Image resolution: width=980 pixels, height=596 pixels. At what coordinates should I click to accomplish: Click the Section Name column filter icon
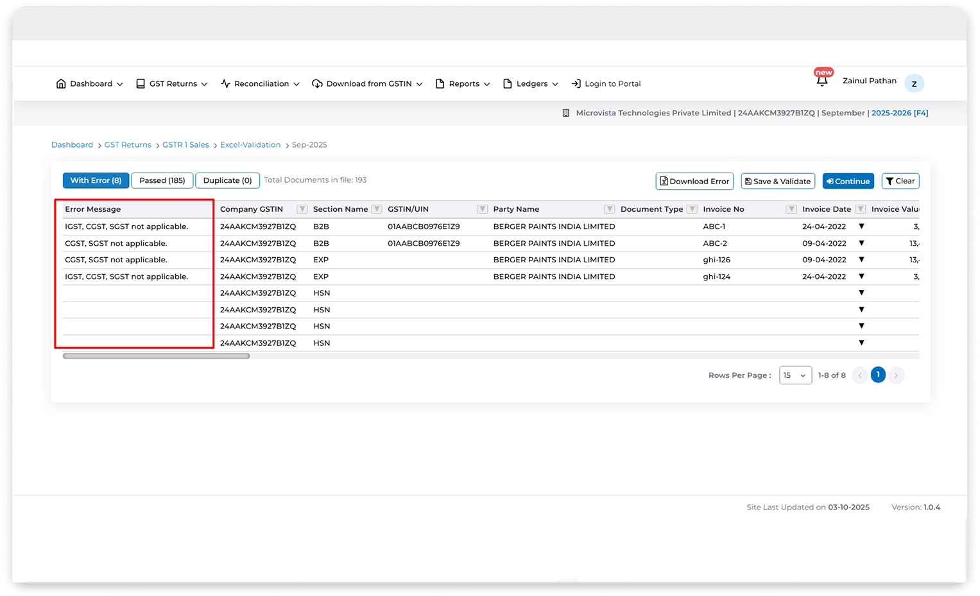click(x=377, y=209)
